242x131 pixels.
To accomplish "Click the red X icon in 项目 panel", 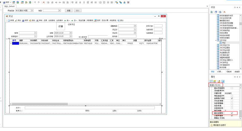I will (224, 12).
